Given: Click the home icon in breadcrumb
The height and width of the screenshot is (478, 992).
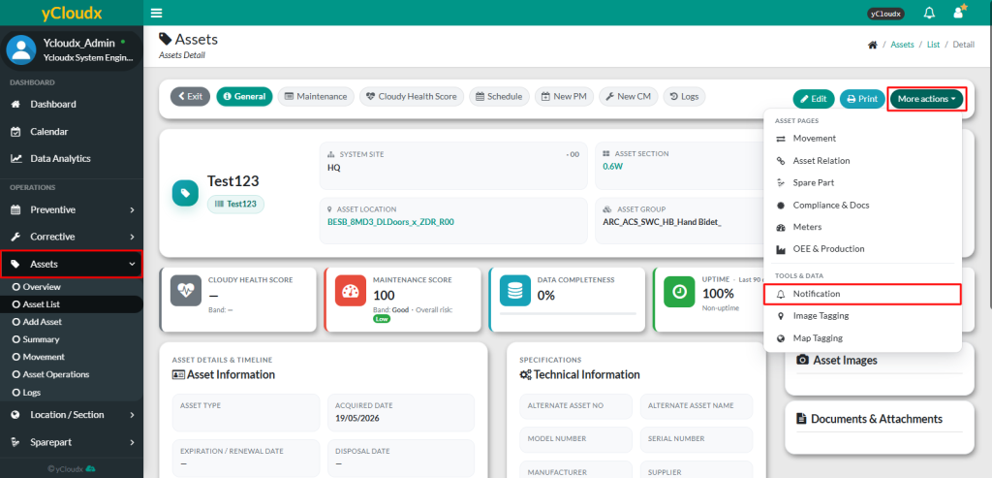Looking at the screenshot, I should point(873,45).
